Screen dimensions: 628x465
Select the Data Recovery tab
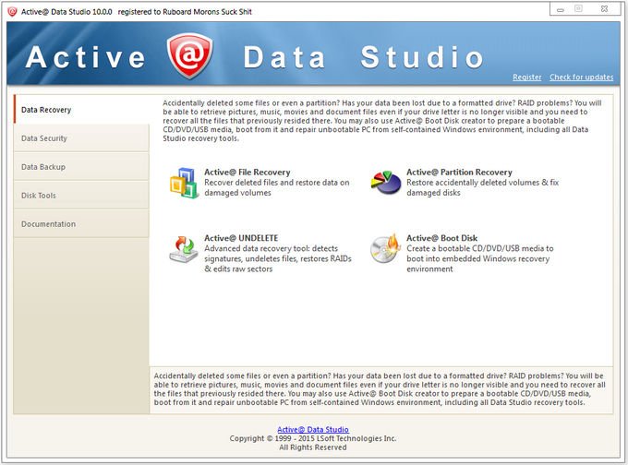pos(81,109)
